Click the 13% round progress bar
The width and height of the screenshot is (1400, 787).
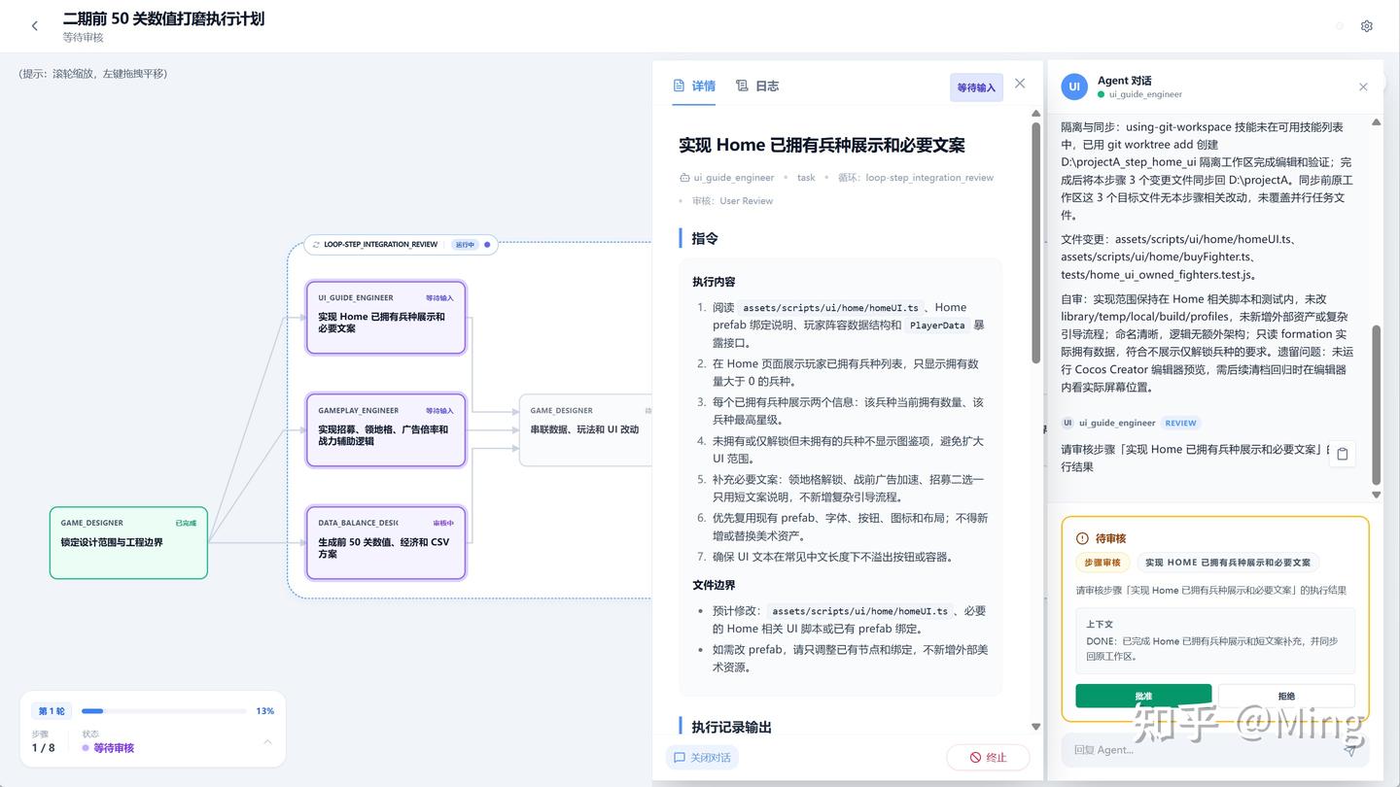[163, 711]
